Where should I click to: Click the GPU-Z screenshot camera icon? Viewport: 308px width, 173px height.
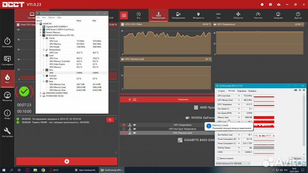296,90
